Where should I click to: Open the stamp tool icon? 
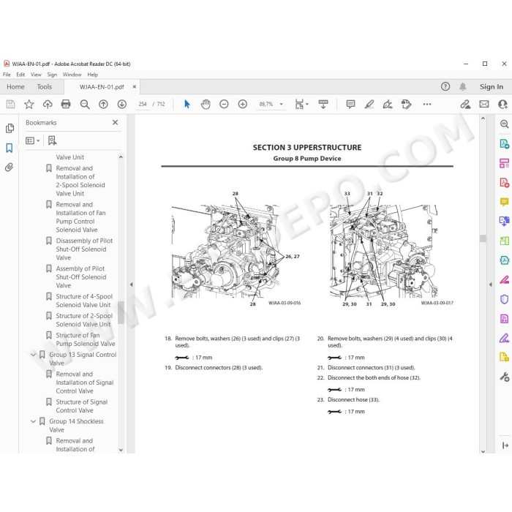tap(406, 104)
